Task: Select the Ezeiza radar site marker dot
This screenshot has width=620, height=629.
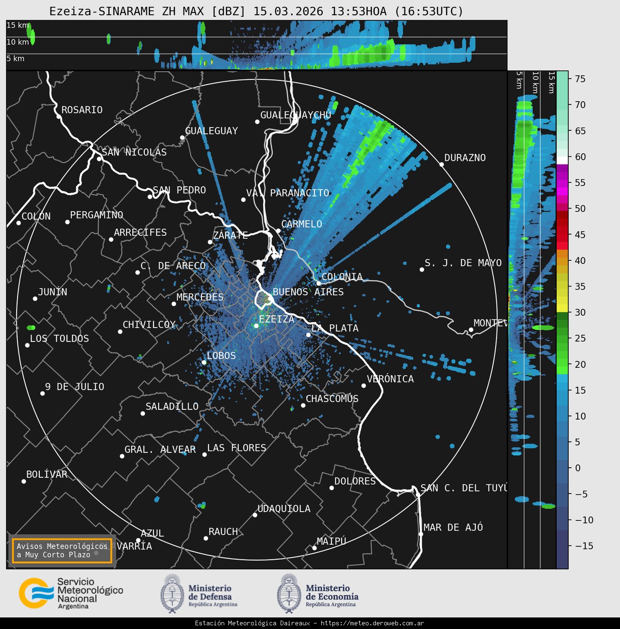Action: tap(256, 326)
